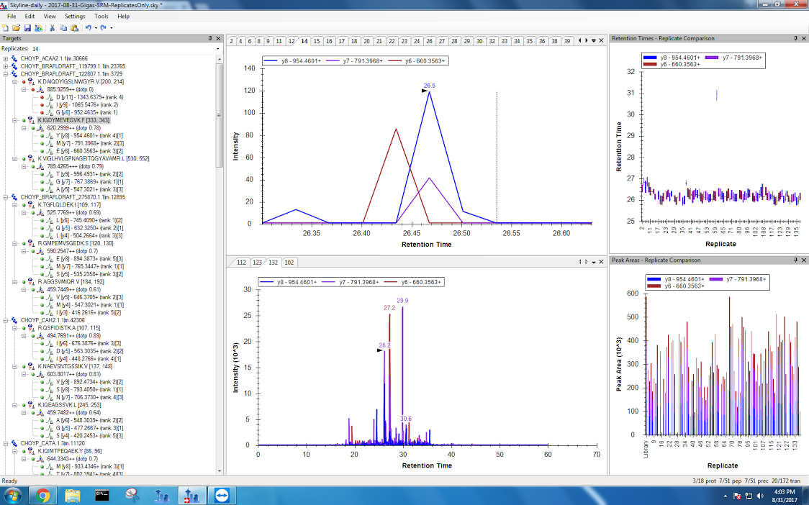
Task: Switch to lower chromatogram tab 102
Action: 288,263
